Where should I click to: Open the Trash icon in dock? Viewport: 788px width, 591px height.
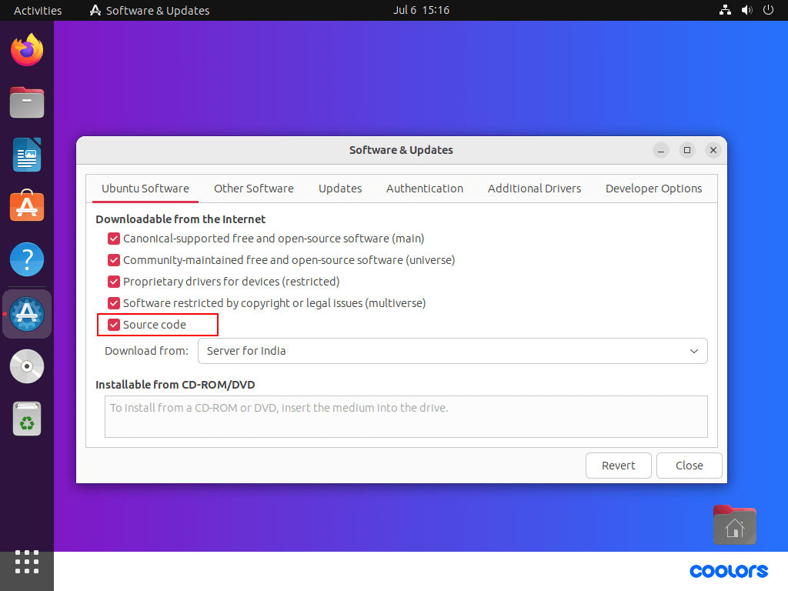tap(27, 419)
